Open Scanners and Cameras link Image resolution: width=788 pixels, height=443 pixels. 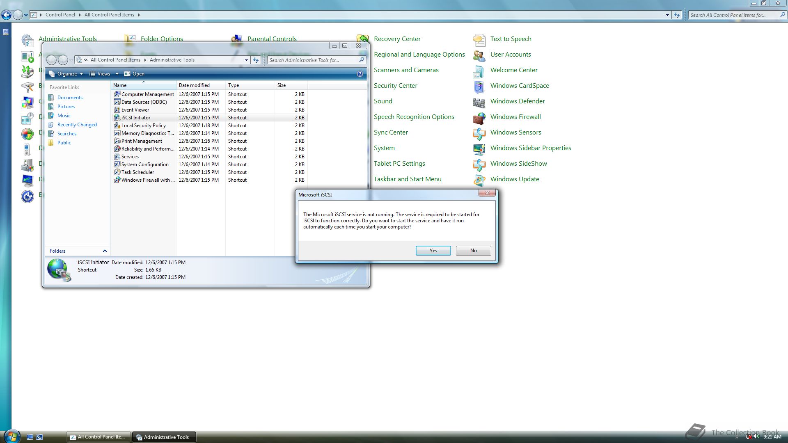[406, 70]
